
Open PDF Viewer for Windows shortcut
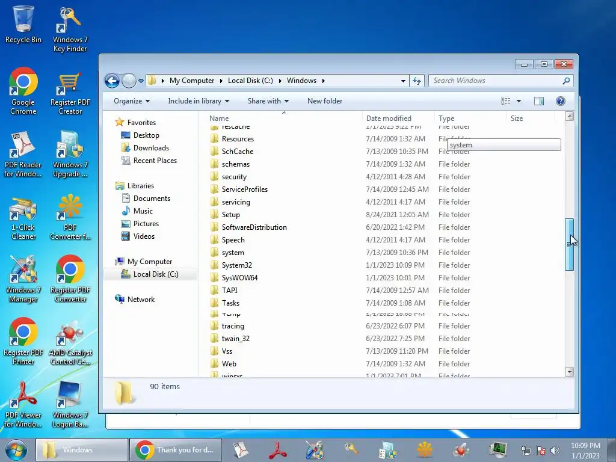23,405
